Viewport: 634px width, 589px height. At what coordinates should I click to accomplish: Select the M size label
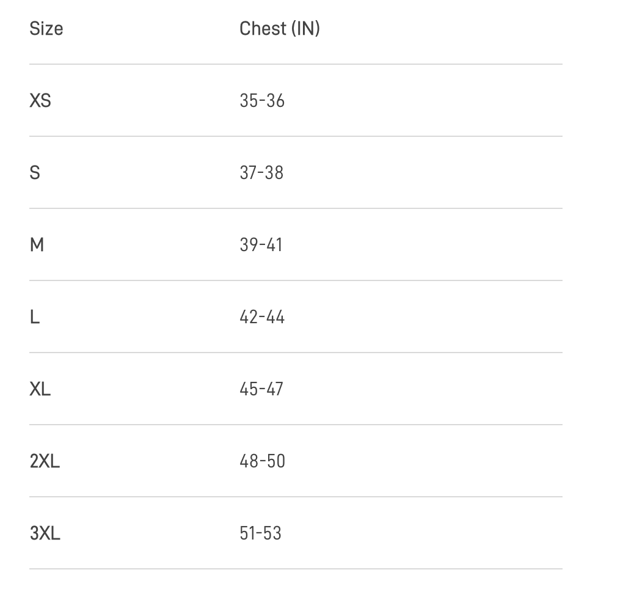pyautogui.click(x=37, y=245)
